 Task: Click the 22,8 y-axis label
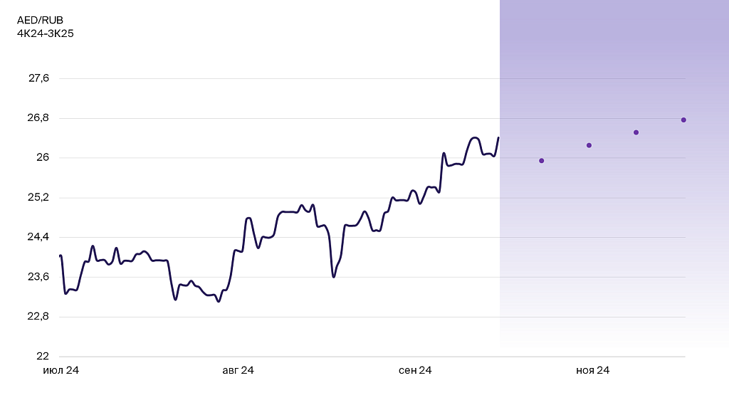(x=39, y=317)
